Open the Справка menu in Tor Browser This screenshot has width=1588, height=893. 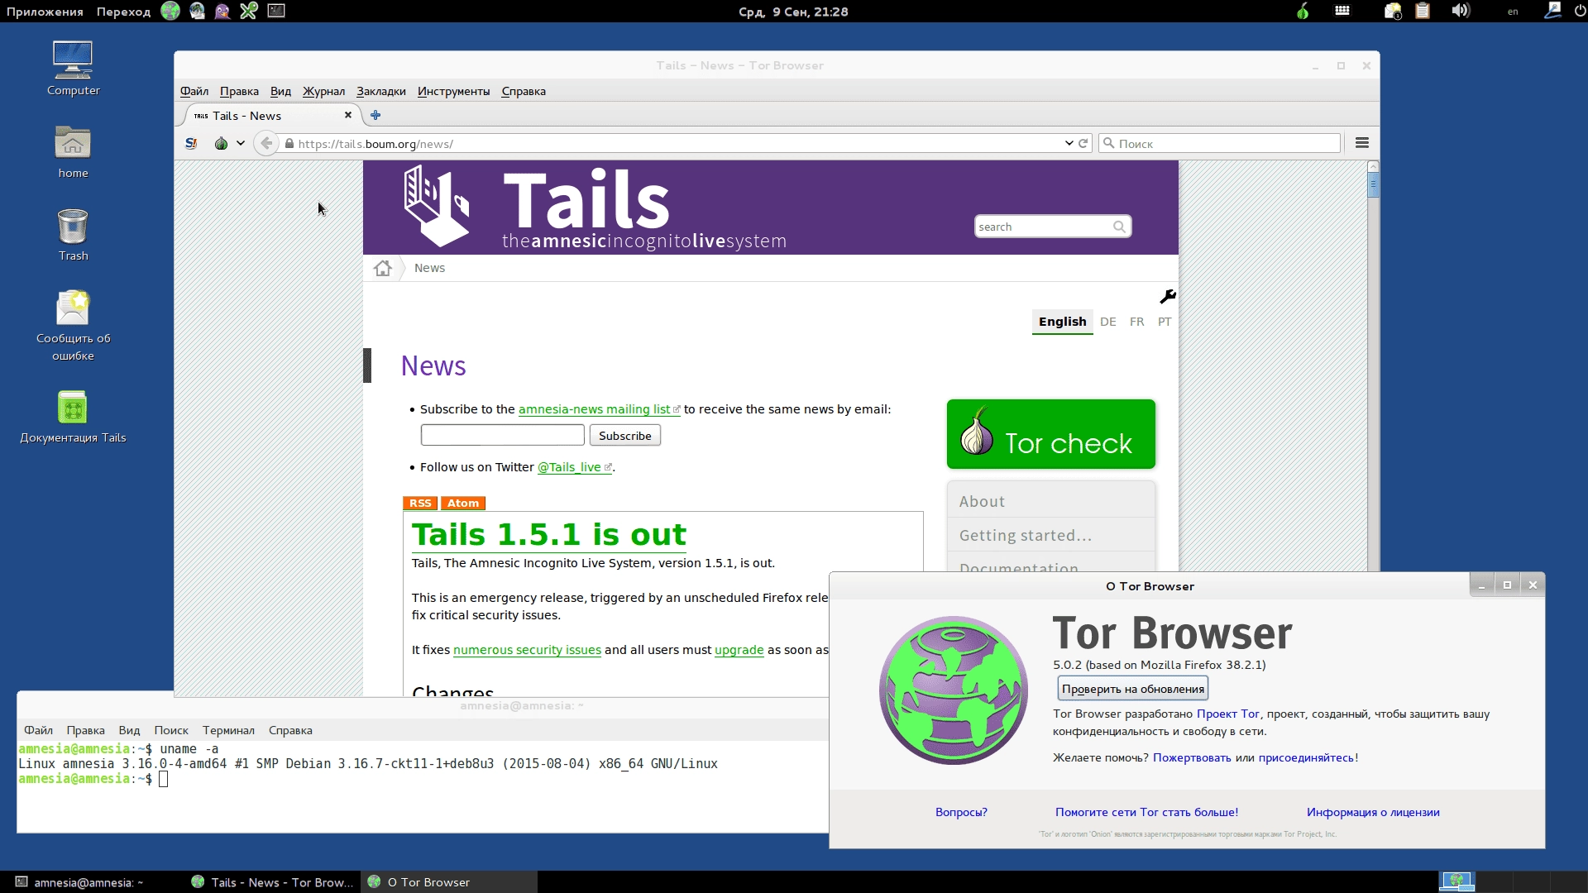tap(524, 91)
